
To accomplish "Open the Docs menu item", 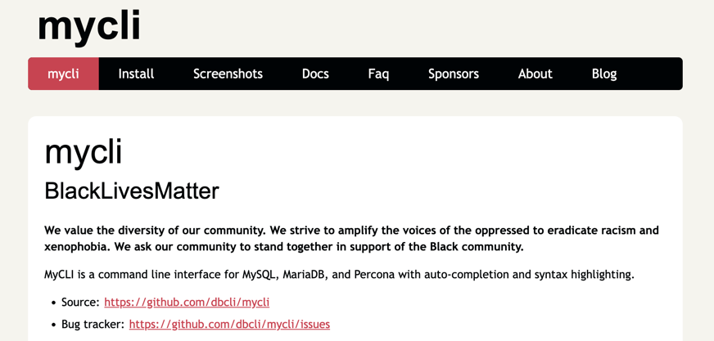I will click(x=315, y=74).
